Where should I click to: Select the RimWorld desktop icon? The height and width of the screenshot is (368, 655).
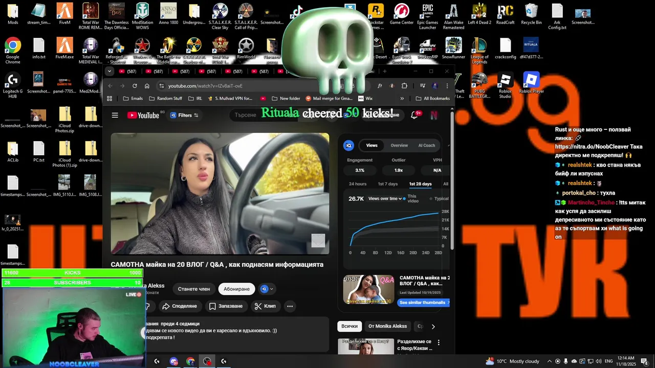246,48
